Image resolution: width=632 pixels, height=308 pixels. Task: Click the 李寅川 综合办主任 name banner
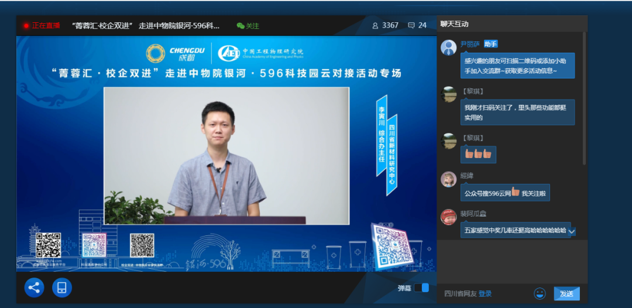coord(382,136)
